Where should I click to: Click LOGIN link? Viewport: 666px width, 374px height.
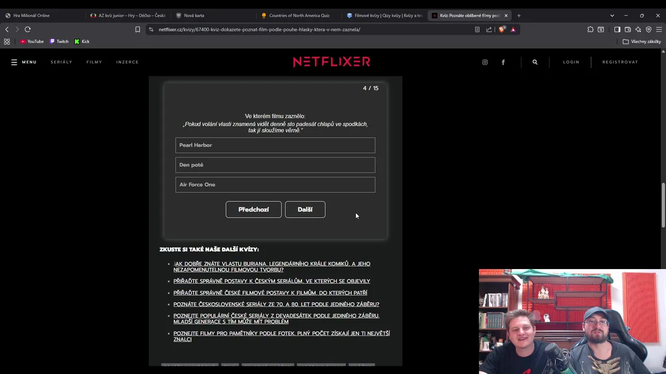pos(571,62)
